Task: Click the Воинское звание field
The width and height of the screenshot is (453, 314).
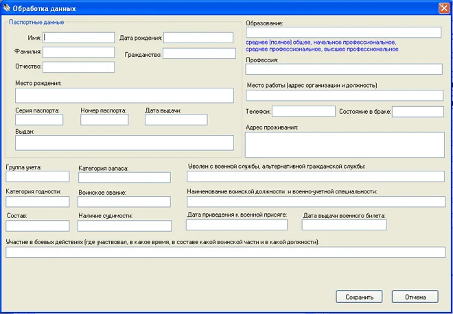Action: pos(124,202)
